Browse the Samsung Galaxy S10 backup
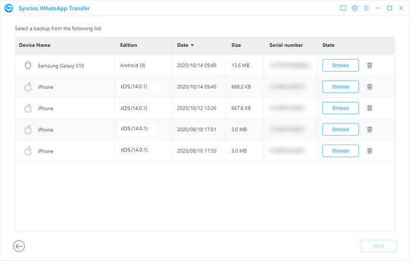Screen dimensions: 410x261 coord(340,66)
